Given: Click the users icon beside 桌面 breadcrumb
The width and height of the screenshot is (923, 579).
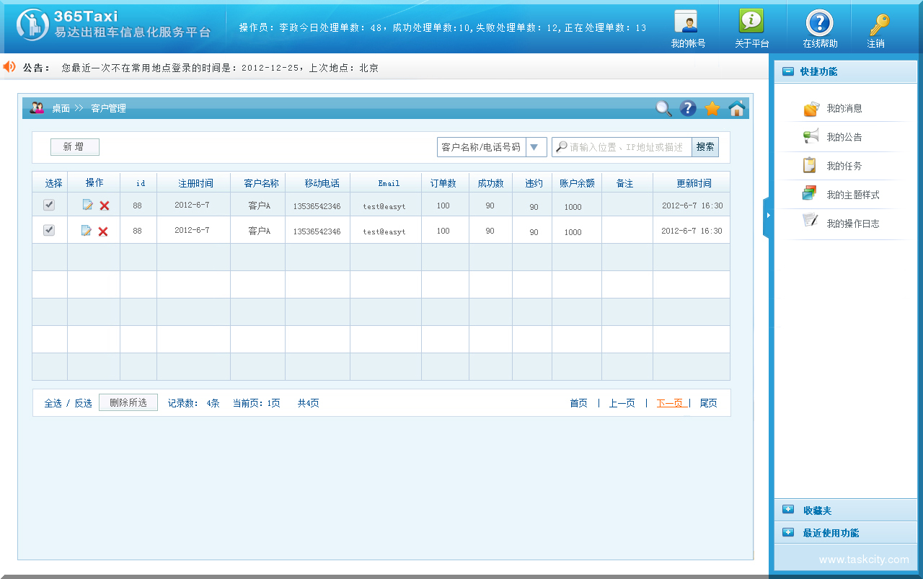Looking at the screenshot, I should 37,108.
